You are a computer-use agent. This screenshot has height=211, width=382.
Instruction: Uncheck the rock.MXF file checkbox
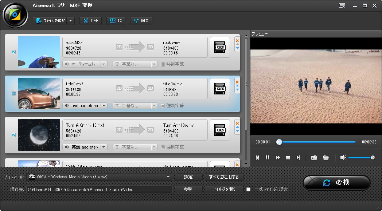coord(13,52)
